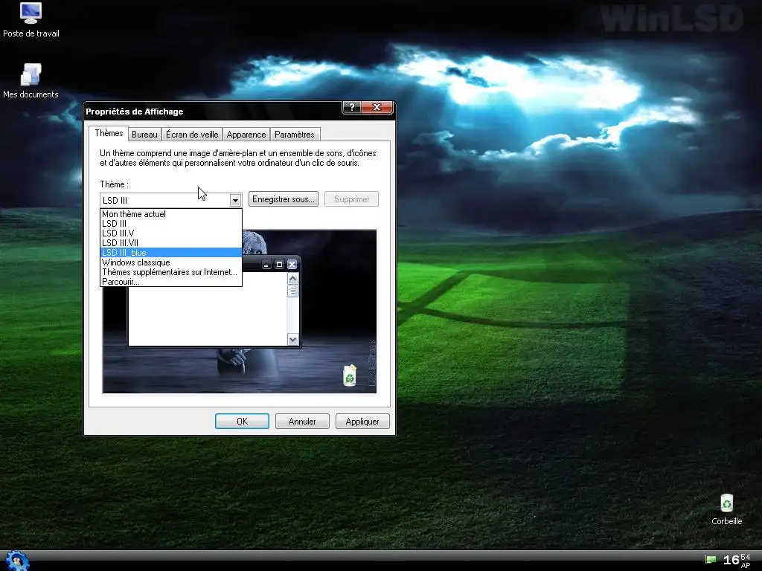Image resolution: width=762 pixels, height=571 pixels.
Task: Select Mon thème actuel from list
Action: [171, 214]
